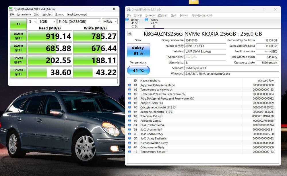Click the firmware field 10410106

(205, 41)
